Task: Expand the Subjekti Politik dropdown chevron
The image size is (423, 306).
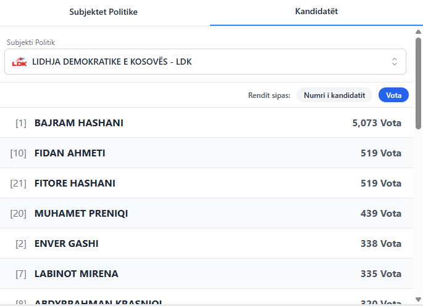Action: click(x=395, y=62)
